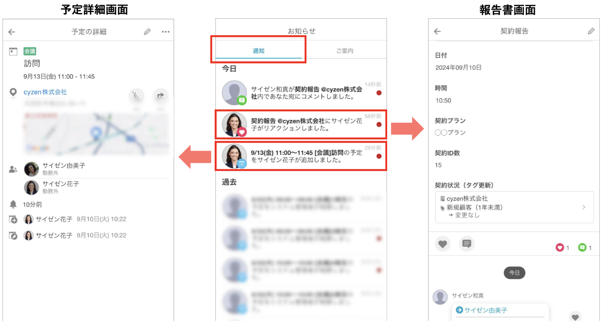This screenshot has height=335, width=604.
Task: Click the サイゼン由美子 mention link in comment
Action: tap(486, 310)
